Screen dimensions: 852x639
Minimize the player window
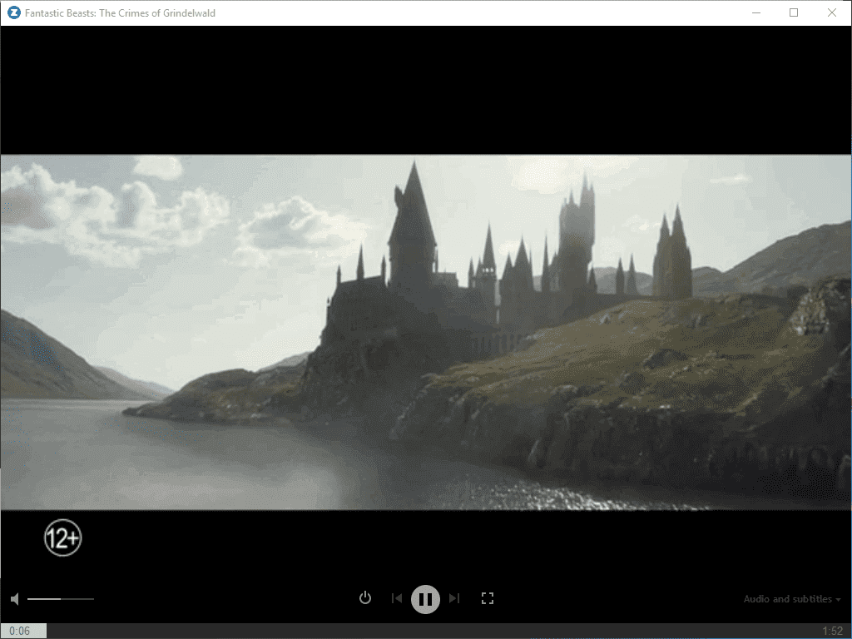click(755, 12)
